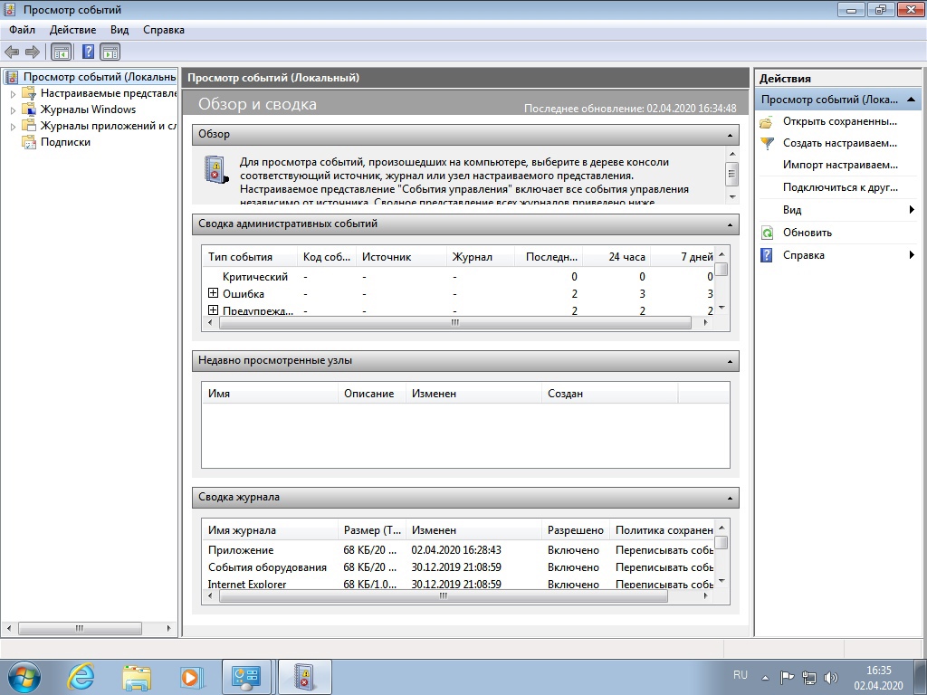Click the green refresh icon next to Обновить
The image size is (927, 695).
pos(767,233)
